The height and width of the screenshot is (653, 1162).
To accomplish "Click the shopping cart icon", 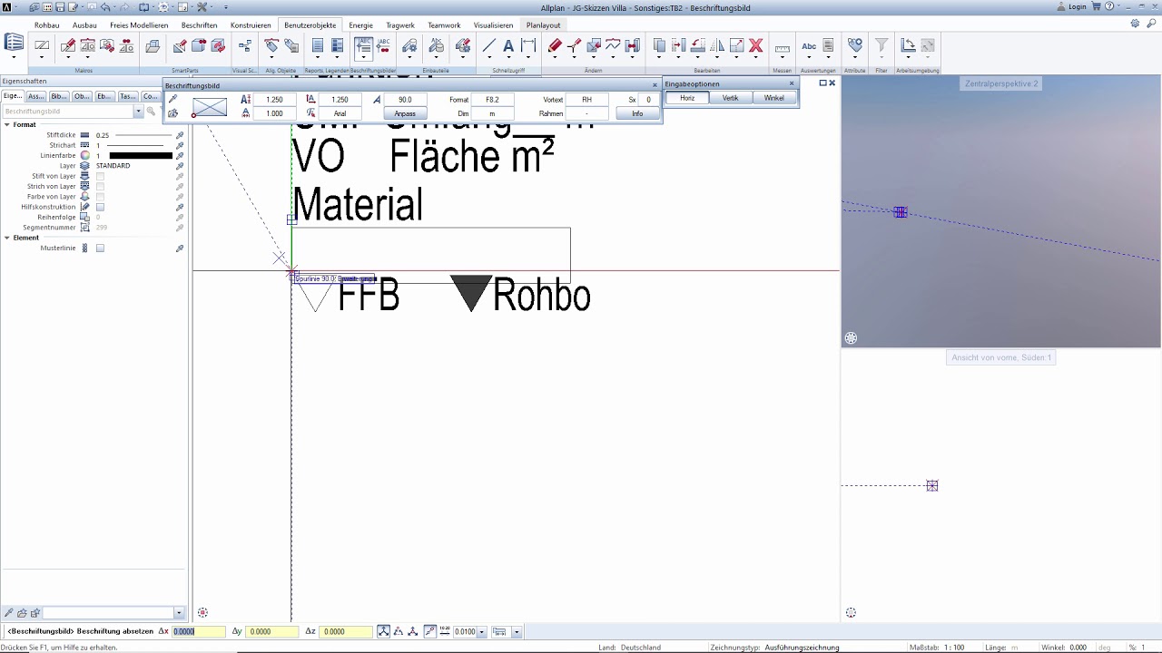I will point(1097,6).
